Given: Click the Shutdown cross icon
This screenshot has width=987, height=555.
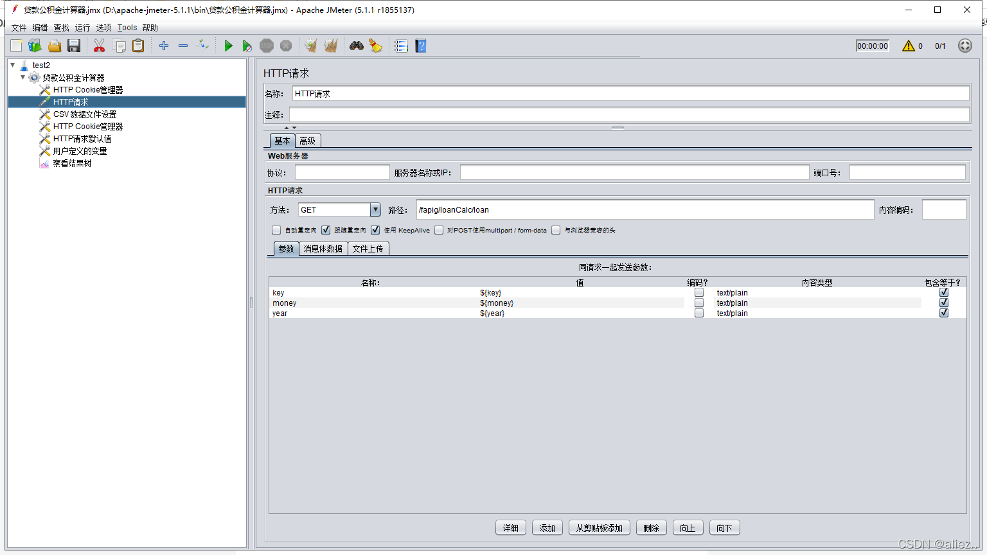Looking at the screenshot, I should click(x=286, y=46).
